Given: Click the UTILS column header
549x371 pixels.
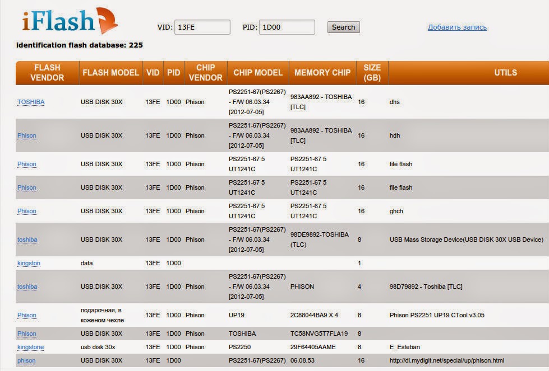Looking at the screenshot, I should pos(505,73).
